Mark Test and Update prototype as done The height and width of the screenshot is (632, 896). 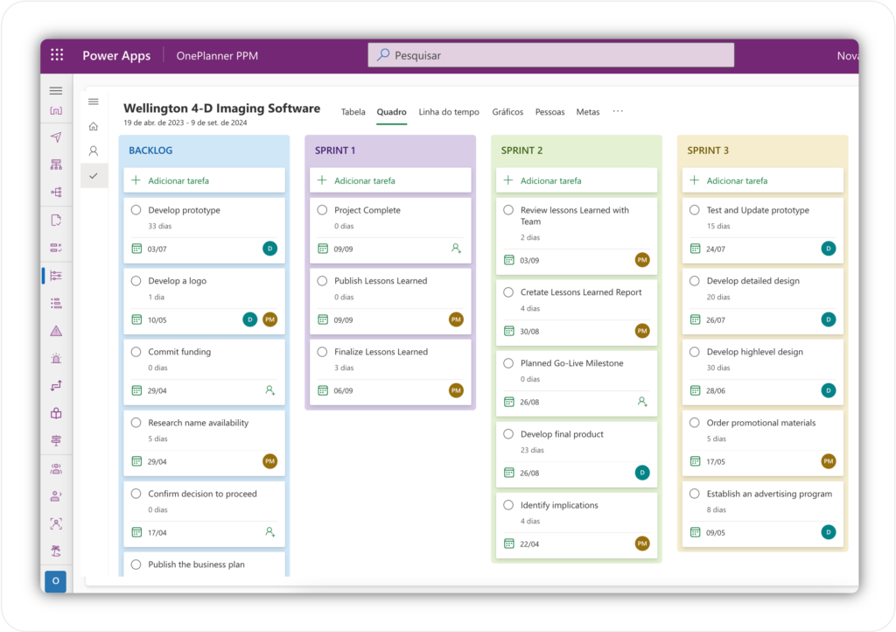[x=694, y=210]
